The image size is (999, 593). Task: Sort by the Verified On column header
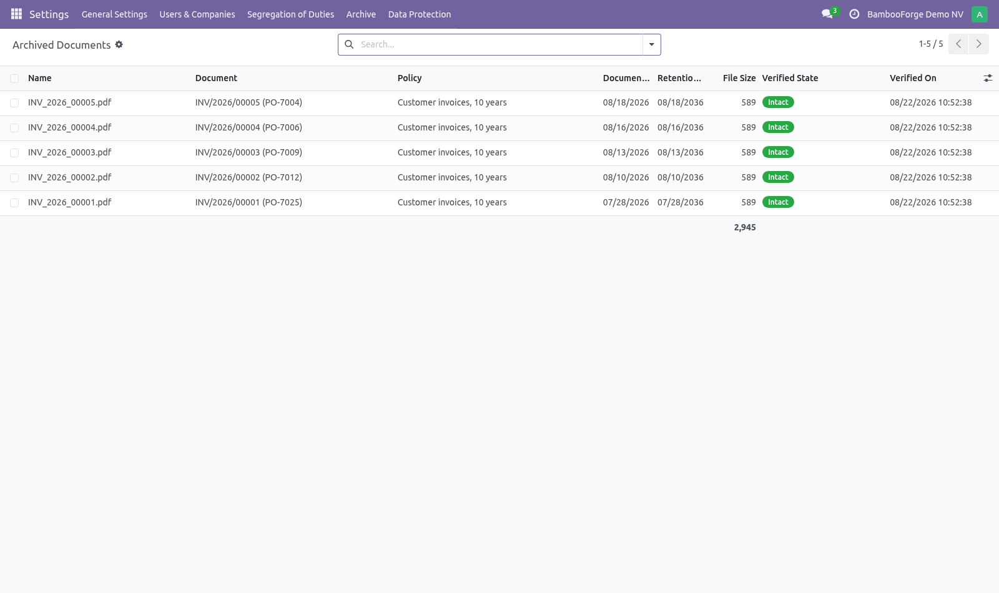913,78
